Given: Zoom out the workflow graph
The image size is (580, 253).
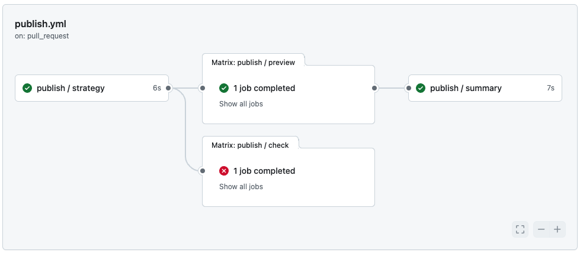Looking at the screenshot, I should (x=541, y=229).
